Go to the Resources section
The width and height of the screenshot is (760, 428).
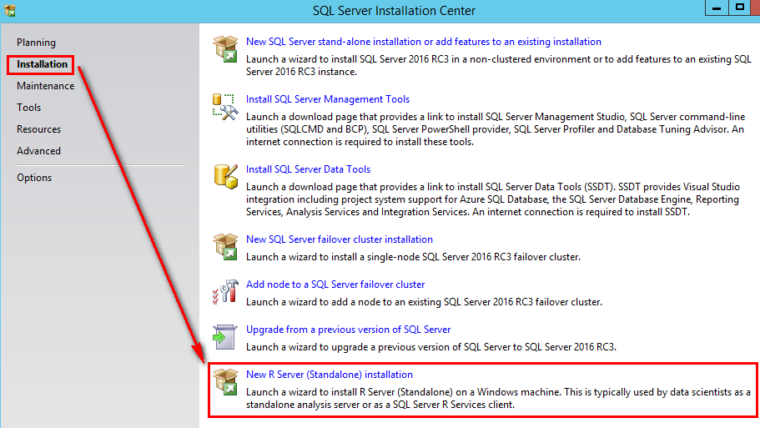click(x=38, y=129)
